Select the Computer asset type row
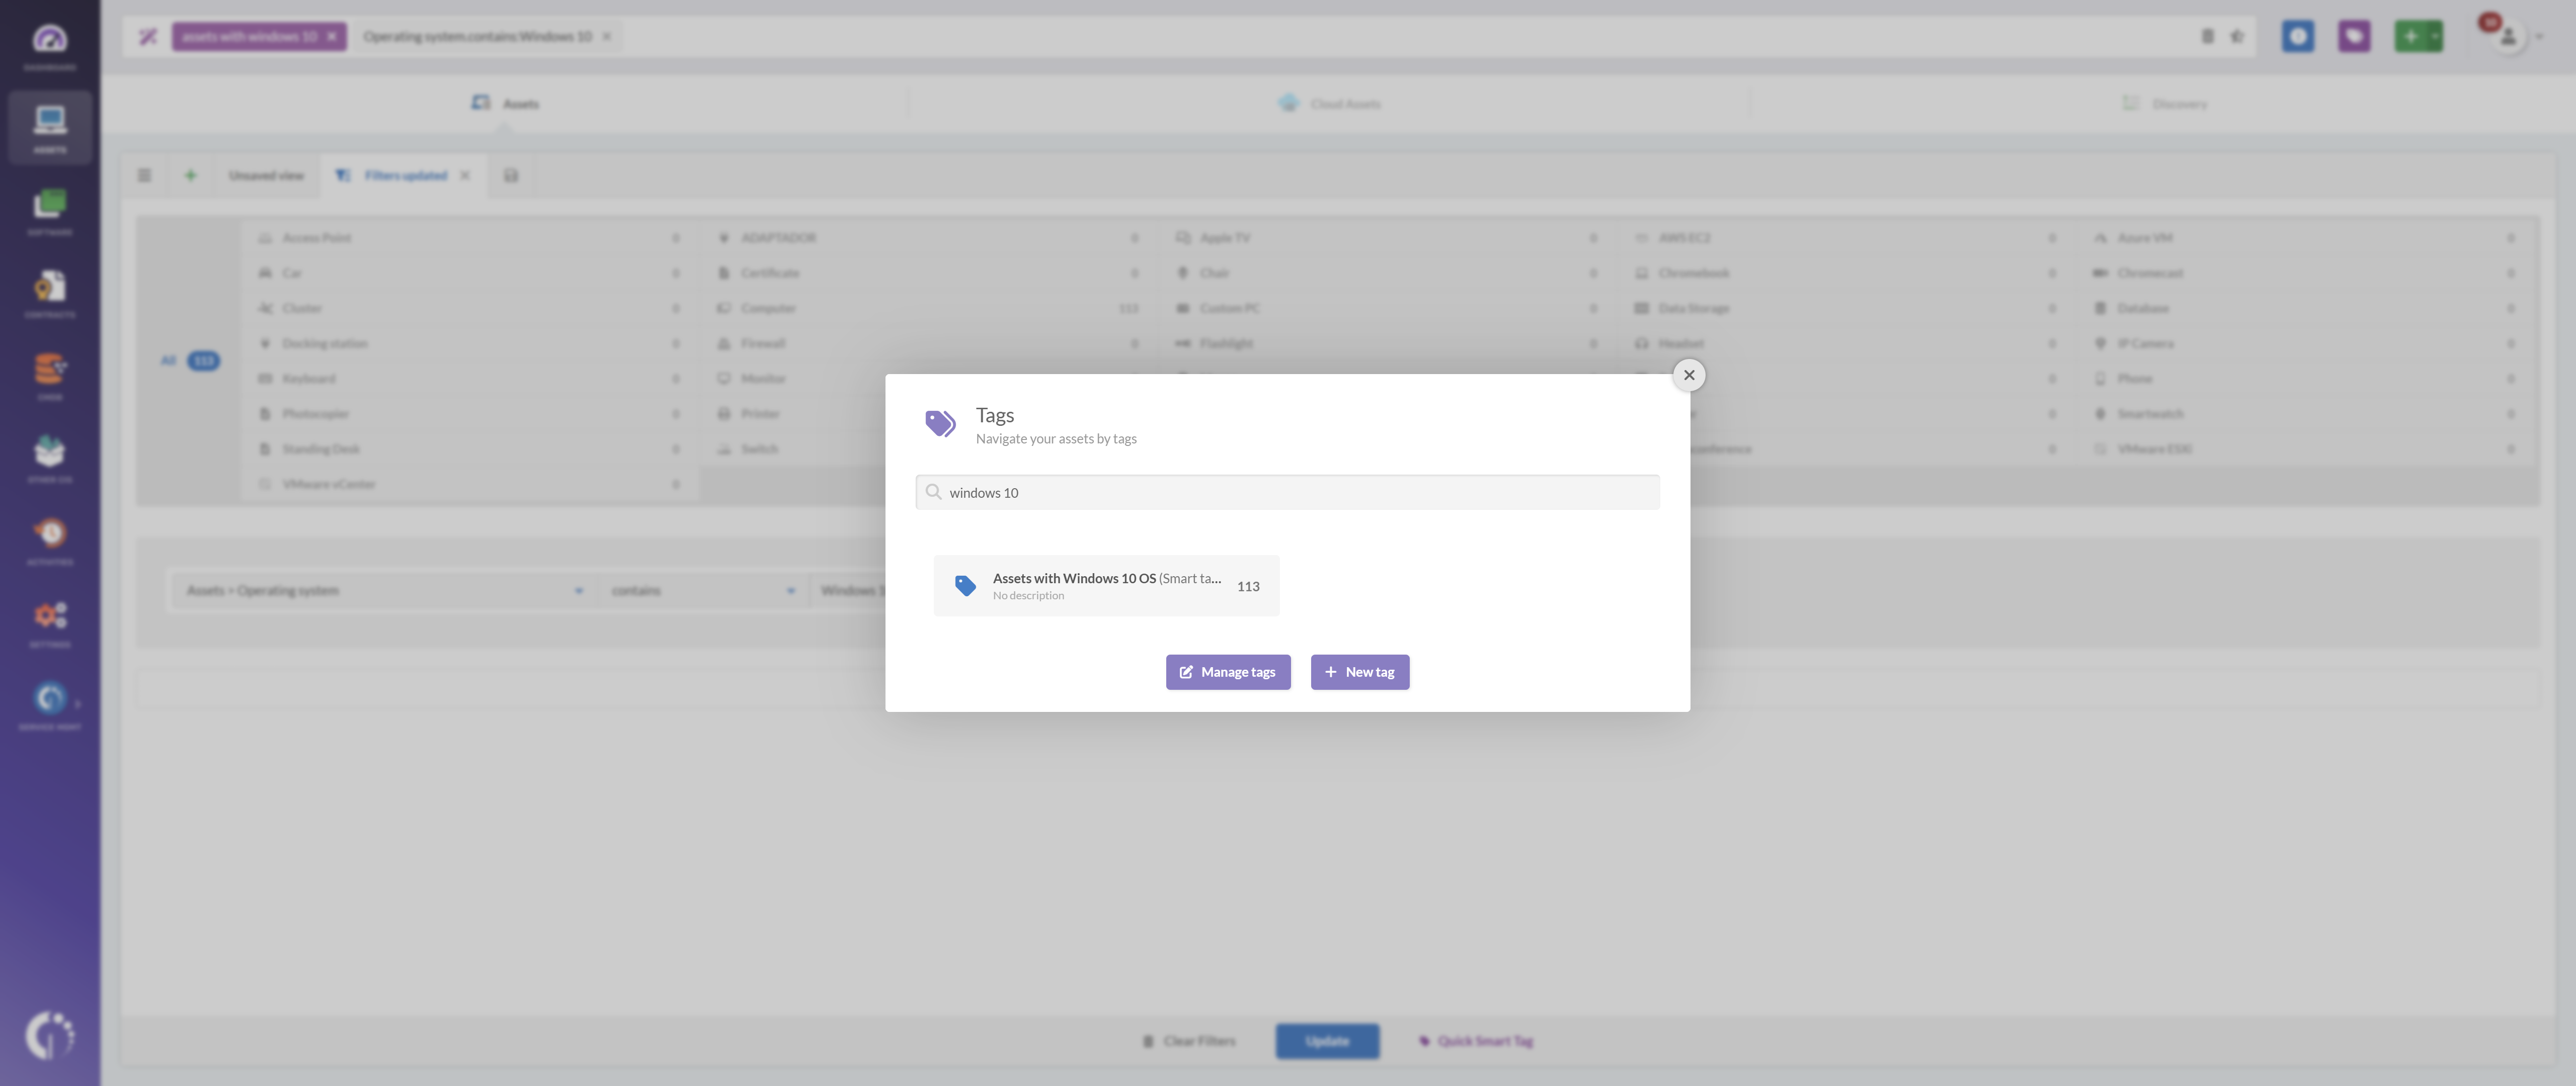2576x1086 pixels. pos(928,309)
